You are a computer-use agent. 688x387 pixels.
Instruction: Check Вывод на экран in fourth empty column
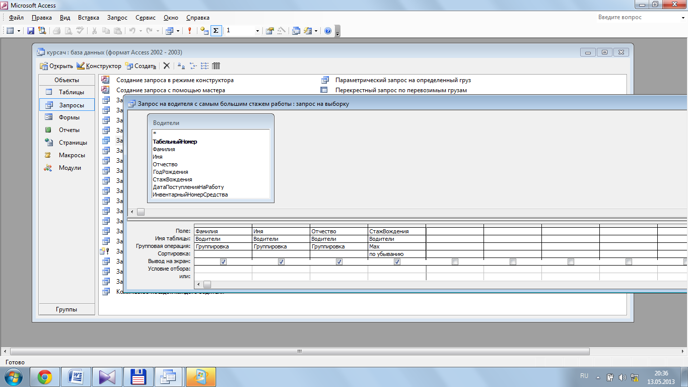point(629,262)
